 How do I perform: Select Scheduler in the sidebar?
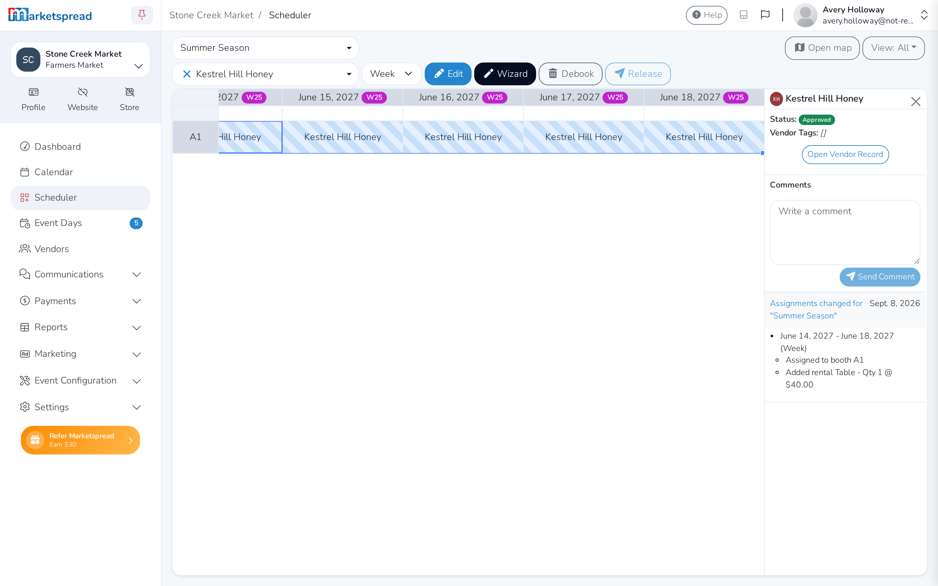(x=81, y=198)
